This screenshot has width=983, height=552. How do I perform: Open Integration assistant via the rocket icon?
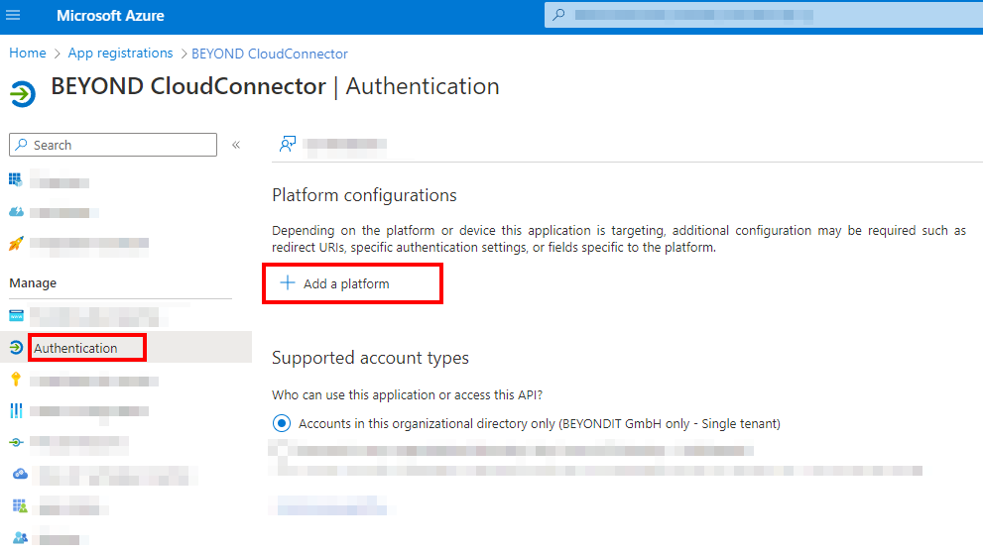[x=16, y=243]
